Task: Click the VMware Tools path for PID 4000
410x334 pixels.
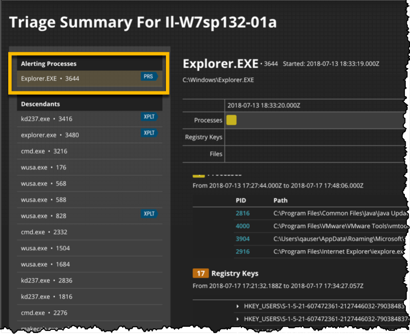Action: click(x=340, y=226)
